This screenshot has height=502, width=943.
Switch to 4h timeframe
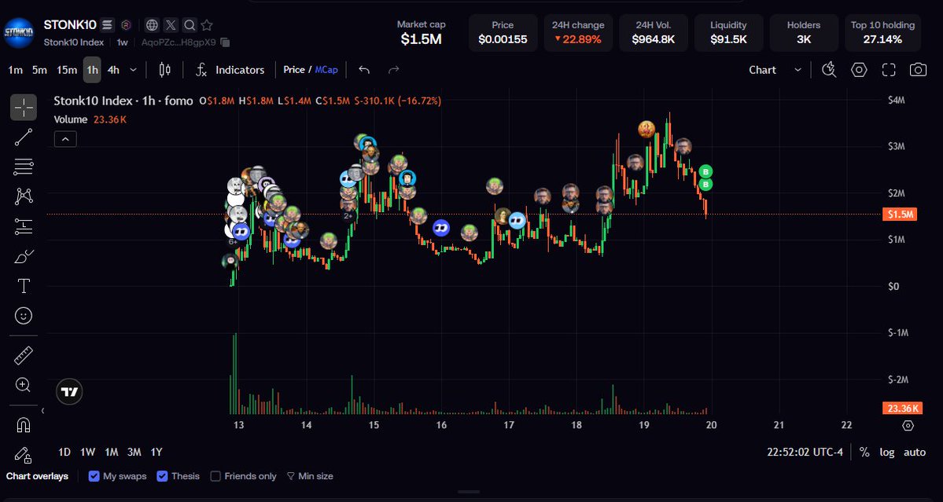click(113, 70)
